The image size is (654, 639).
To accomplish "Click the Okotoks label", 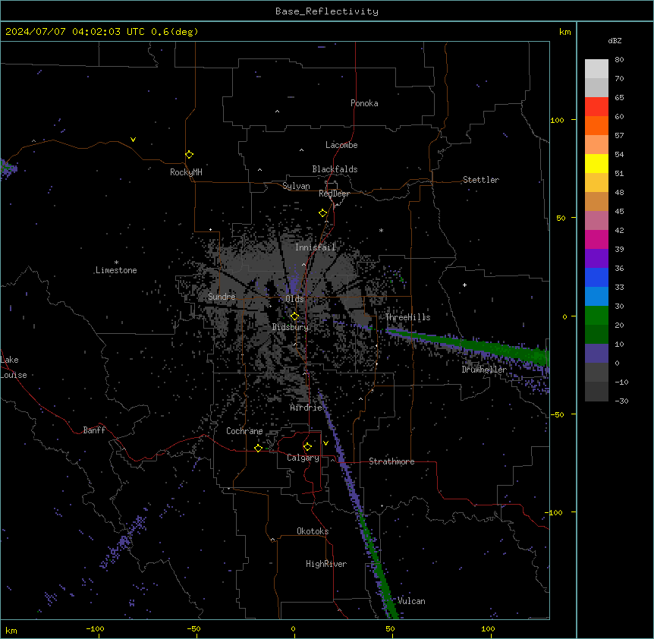I will click(313, 531).
